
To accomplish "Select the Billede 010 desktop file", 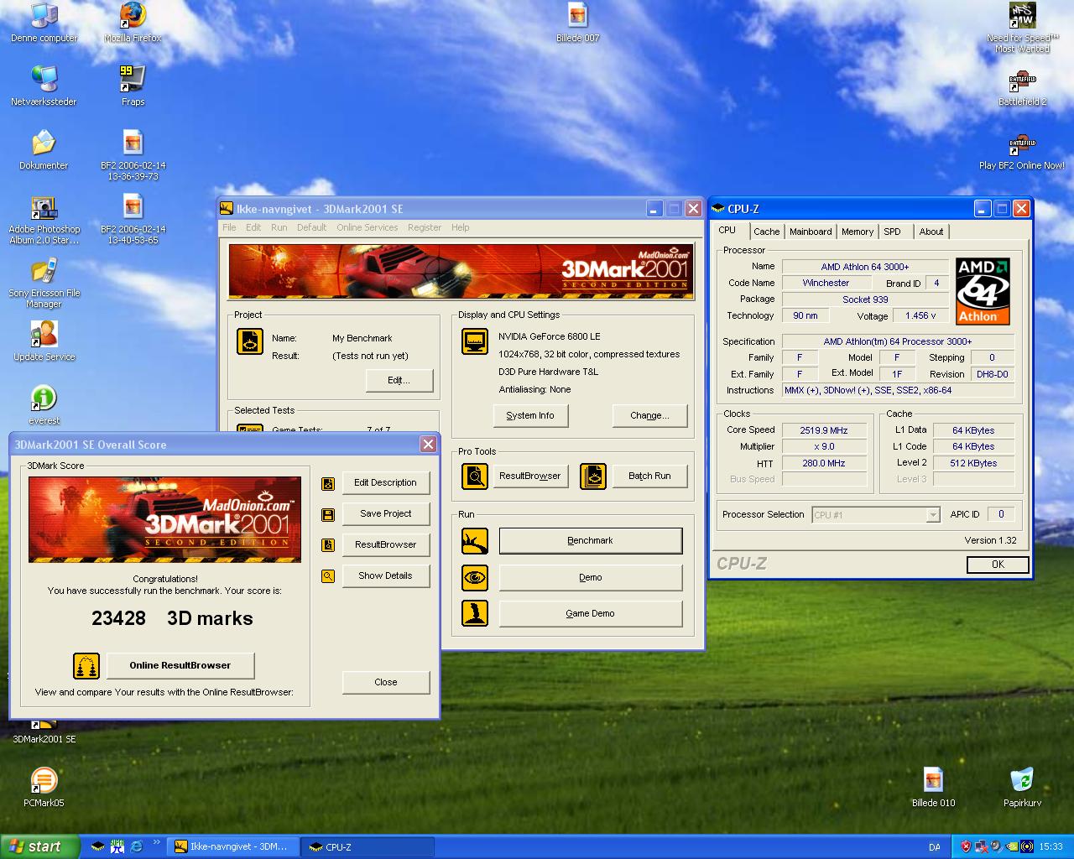I will coord(933,788).
